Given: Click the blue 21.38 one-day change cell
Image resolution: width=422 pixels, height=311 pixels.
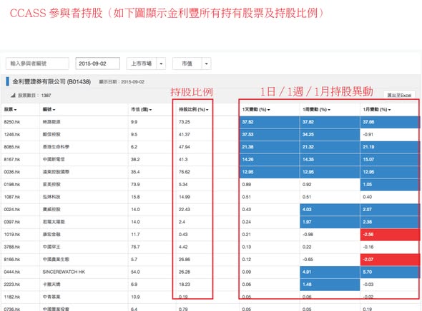Looking at the screenshot, I should [x=270, y=147].
